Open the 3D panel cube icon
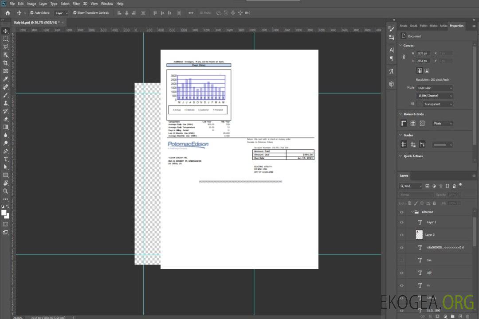The width and height of the screenshot is (479, 319). click(x=391, y=84)
